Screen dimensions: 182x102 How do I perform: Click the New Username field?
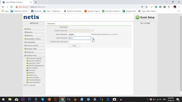click(x=80, y=34)
